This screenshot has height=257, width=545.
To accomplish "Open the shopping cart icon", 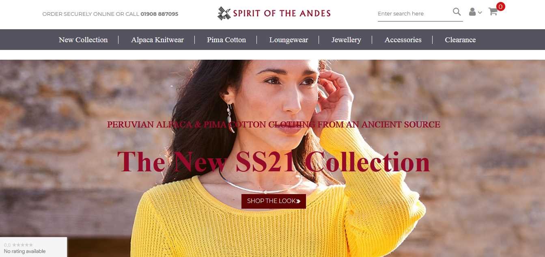I will (x=493, y=12).
